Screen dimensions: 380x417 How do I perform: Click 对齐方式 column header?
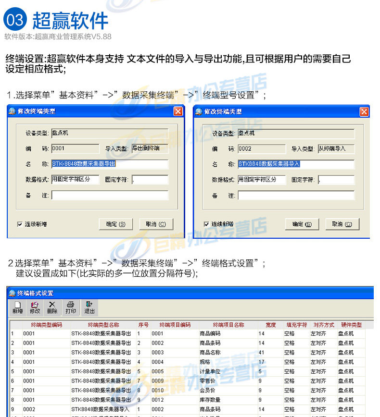click(324, 325)
